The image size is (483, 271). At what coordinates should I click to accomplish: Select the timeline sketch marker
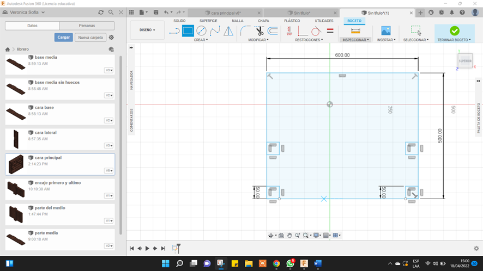176,248
